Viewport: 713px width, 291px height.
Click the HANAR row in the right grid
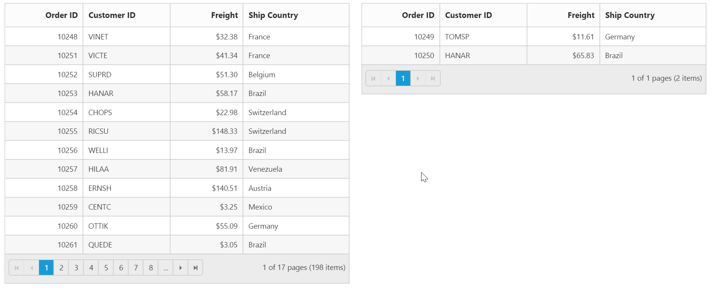pos(497,55)
